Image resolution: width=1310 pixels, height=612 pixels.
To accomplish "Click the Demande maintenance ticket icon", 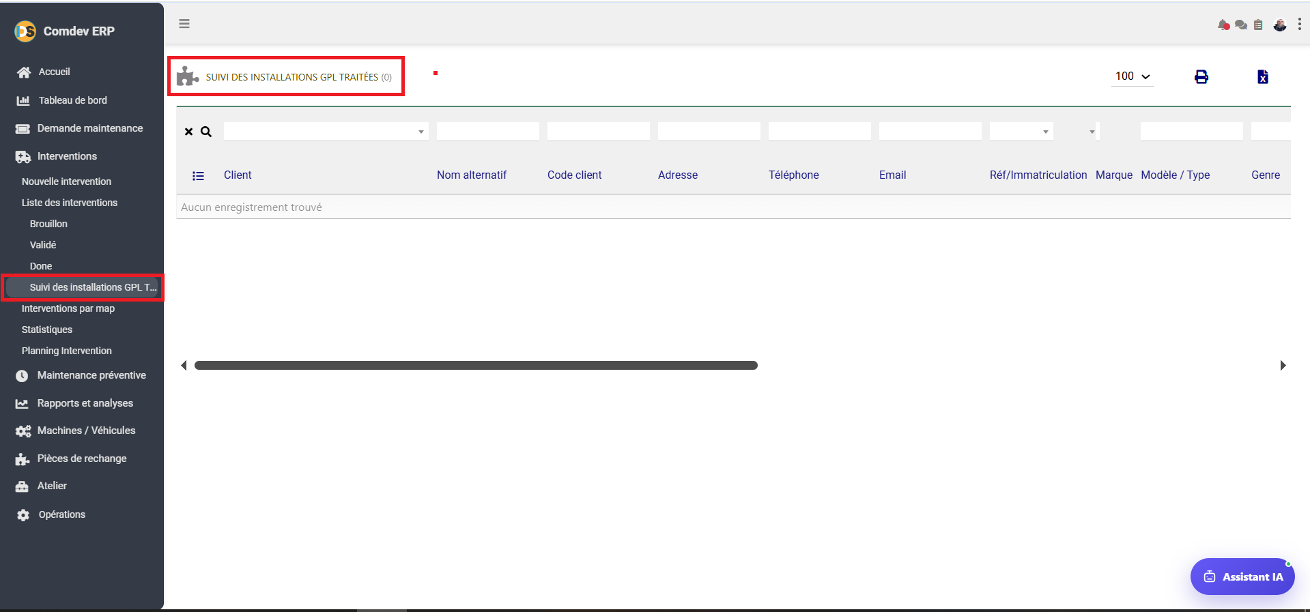I will (x=23, y=129).
